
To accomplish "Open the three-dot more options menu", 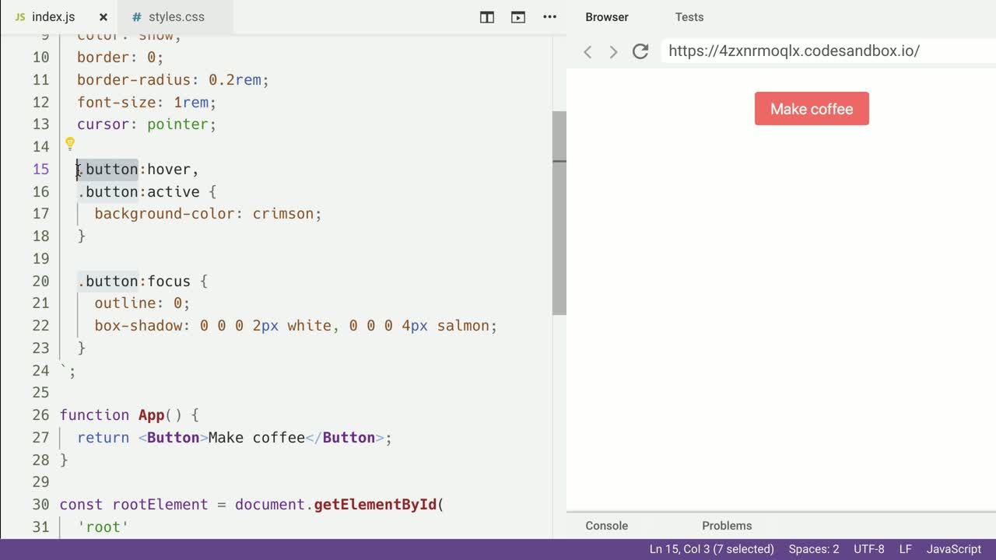I will (549, 17).
